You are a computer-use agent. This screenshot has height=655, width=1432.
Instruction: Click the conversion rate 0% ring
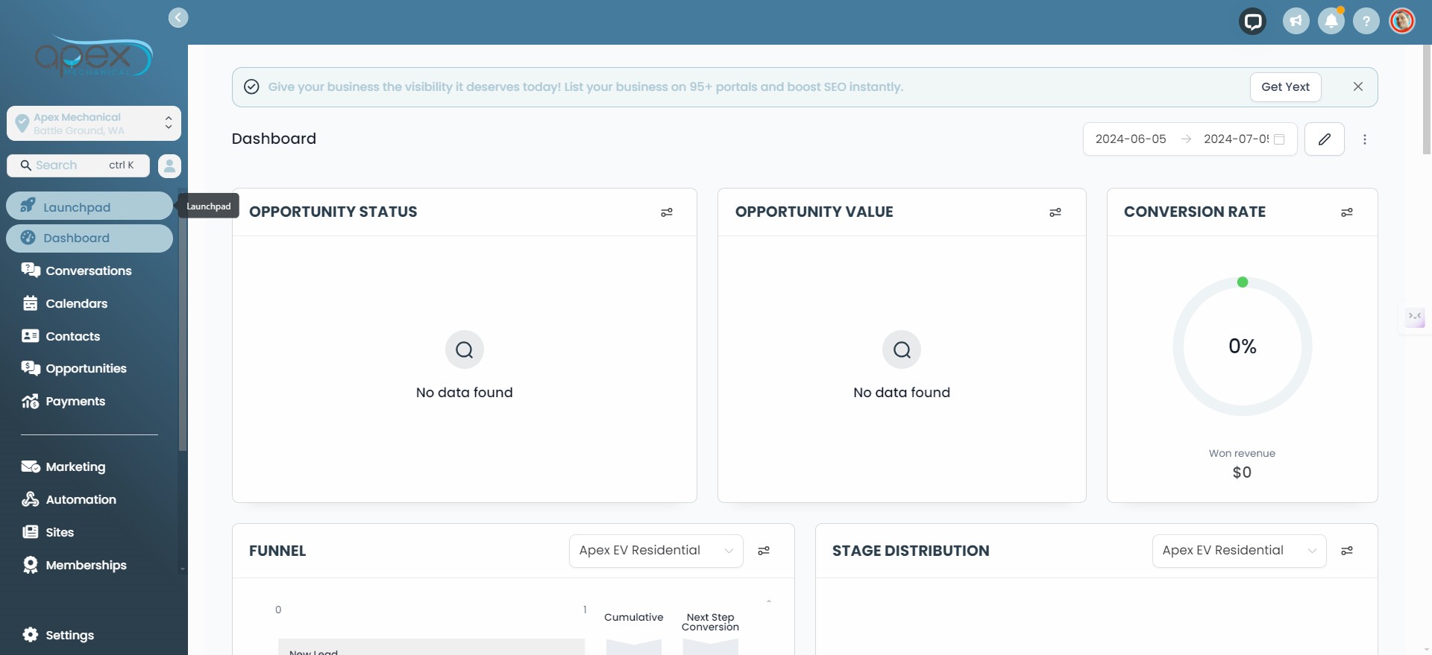(1243, 347)
